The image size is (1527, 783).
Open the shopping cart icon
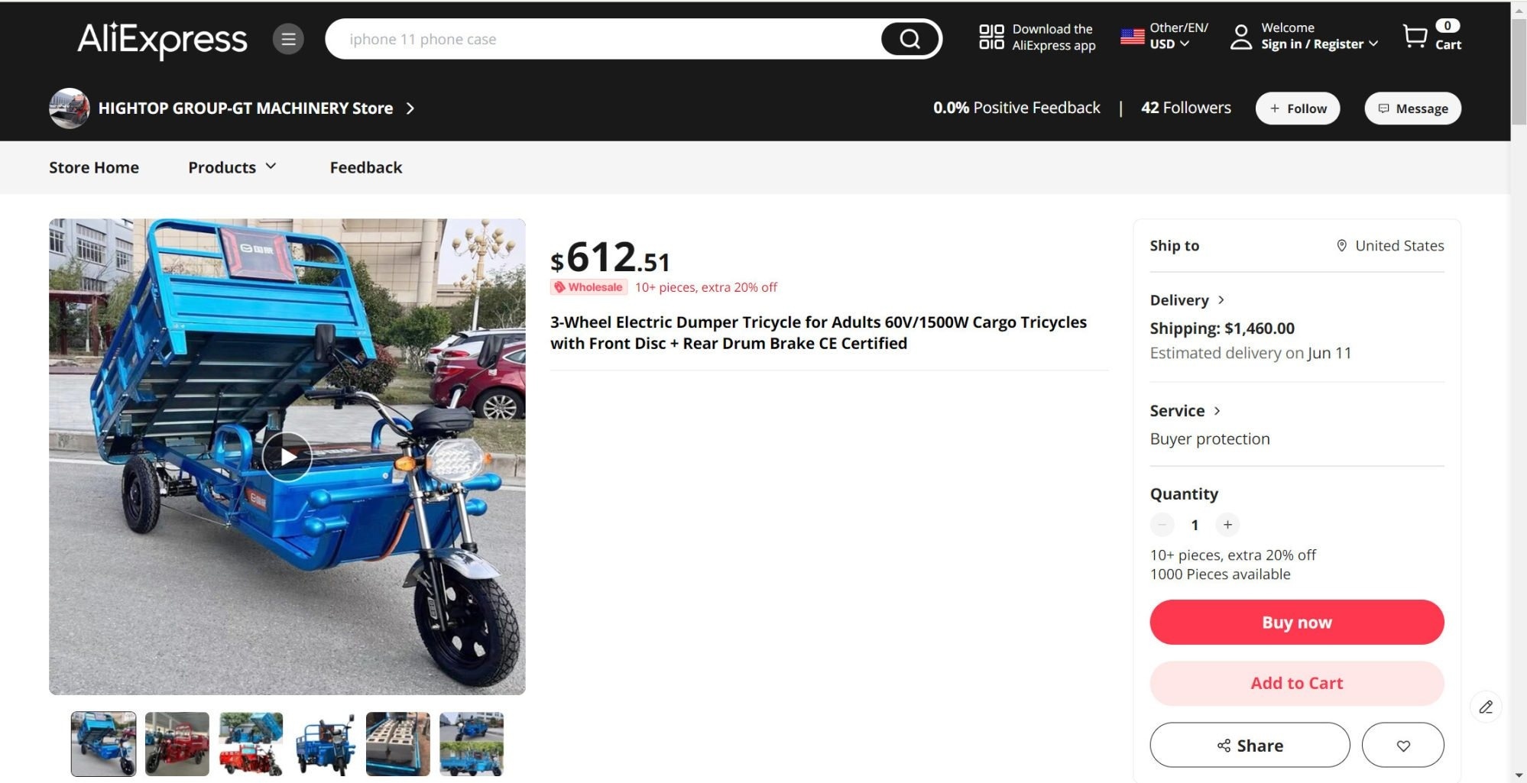click(1415, 37)
